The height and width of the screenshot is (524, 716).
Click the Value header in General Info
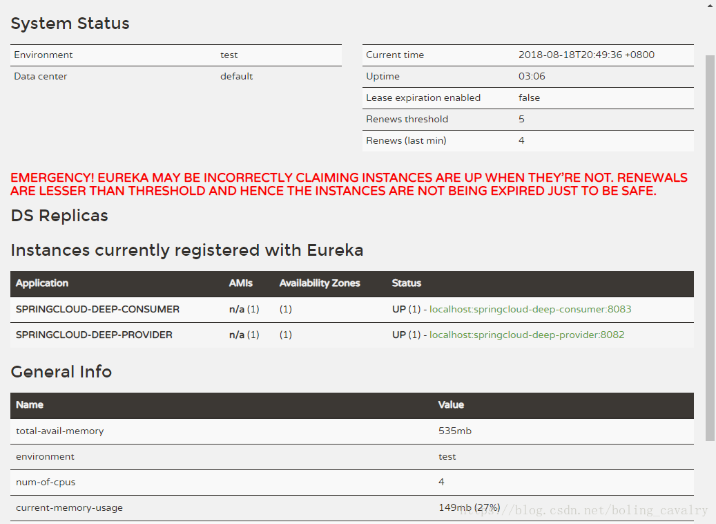pos(451,404)
